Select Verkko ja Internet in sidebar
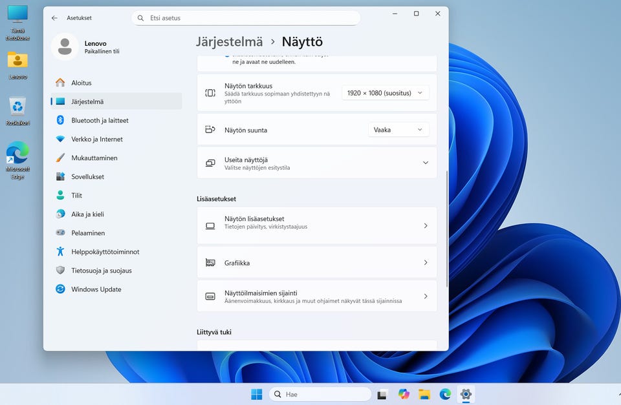The height and width of the screenshot is (405, 621). 96,139
